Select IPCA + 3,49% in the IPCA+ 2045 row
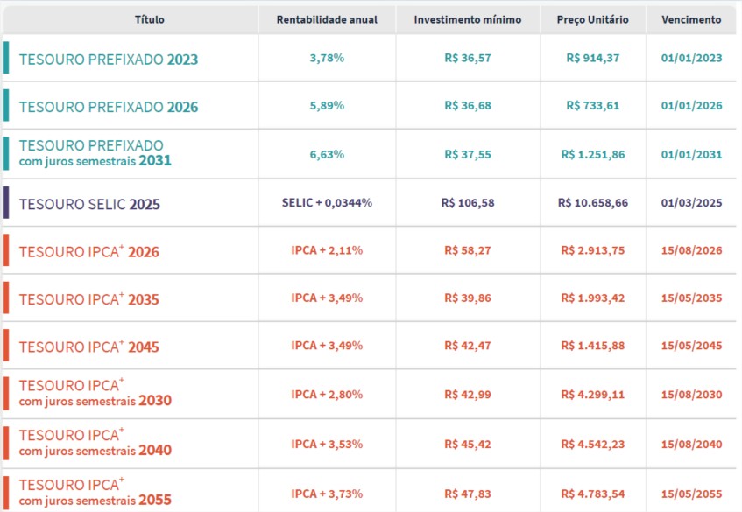This screenshot has width=742, height=512. 327,346
